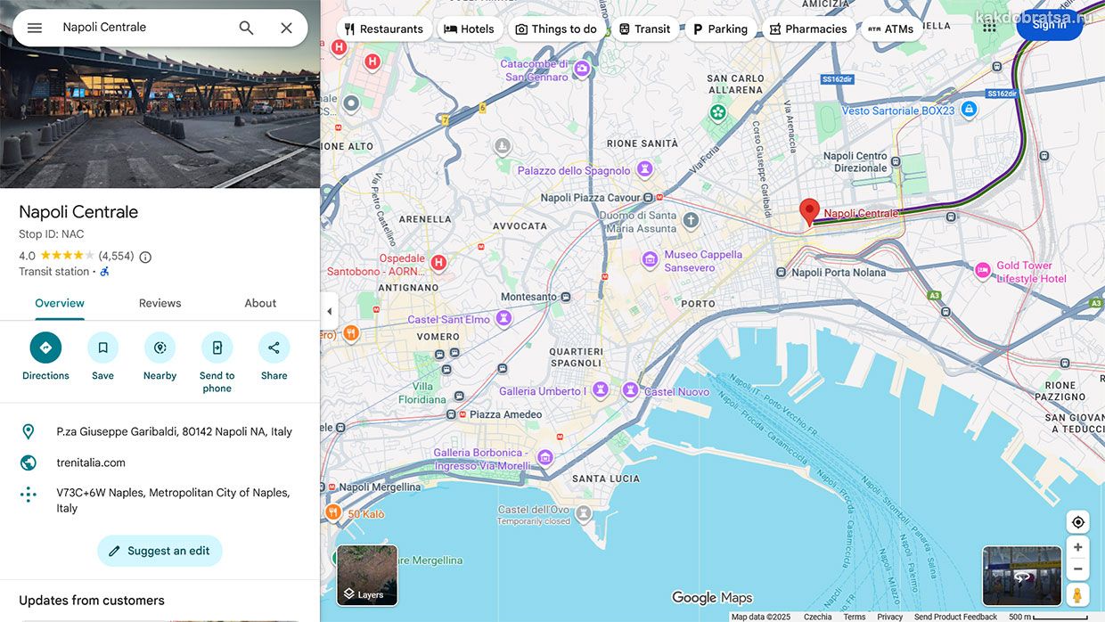Open the trenitalia.com website link

91,462
